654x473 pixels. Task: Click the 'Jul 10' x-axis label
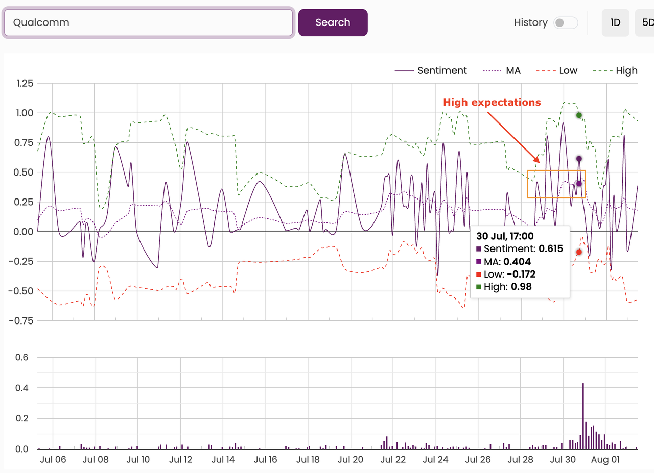click(138, 459)
